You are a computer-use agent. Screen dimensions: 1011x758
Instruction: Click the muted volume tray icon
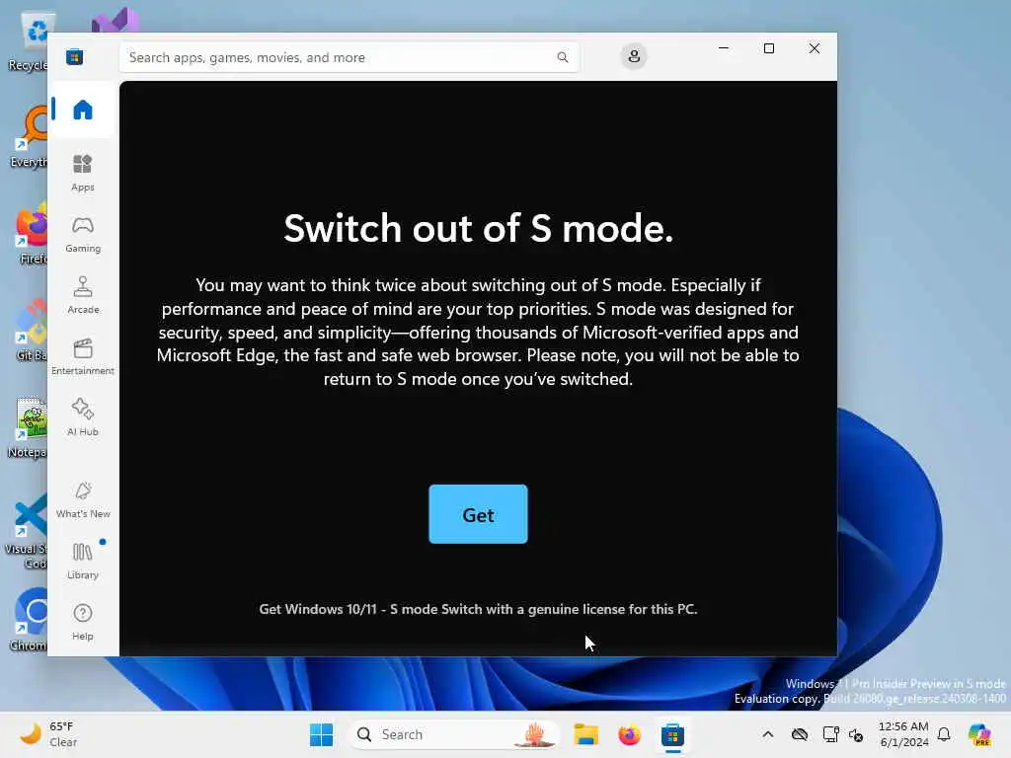(x=856, y=734)
